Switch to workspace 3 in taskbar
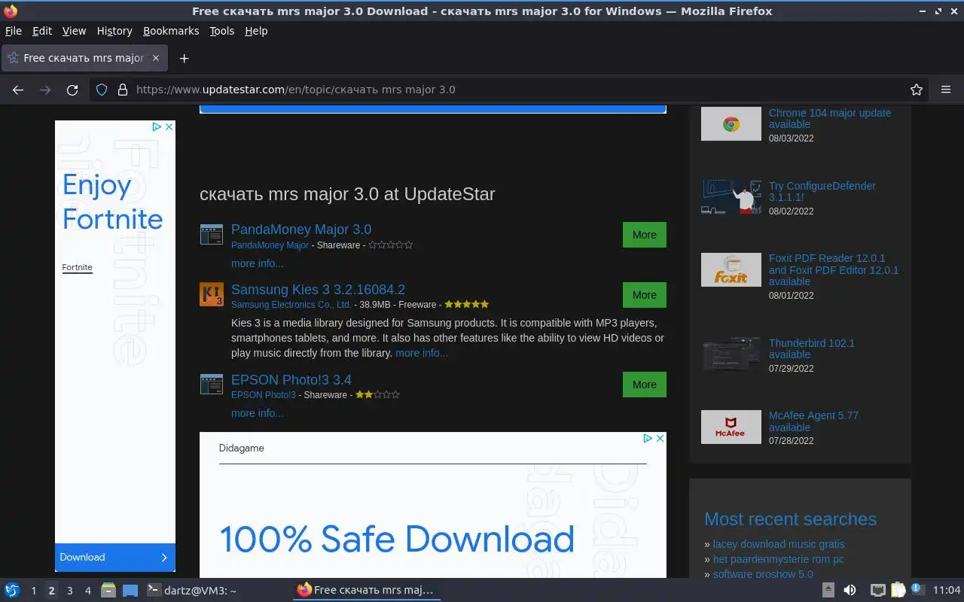The image size is (964, 602). (69, 591)
